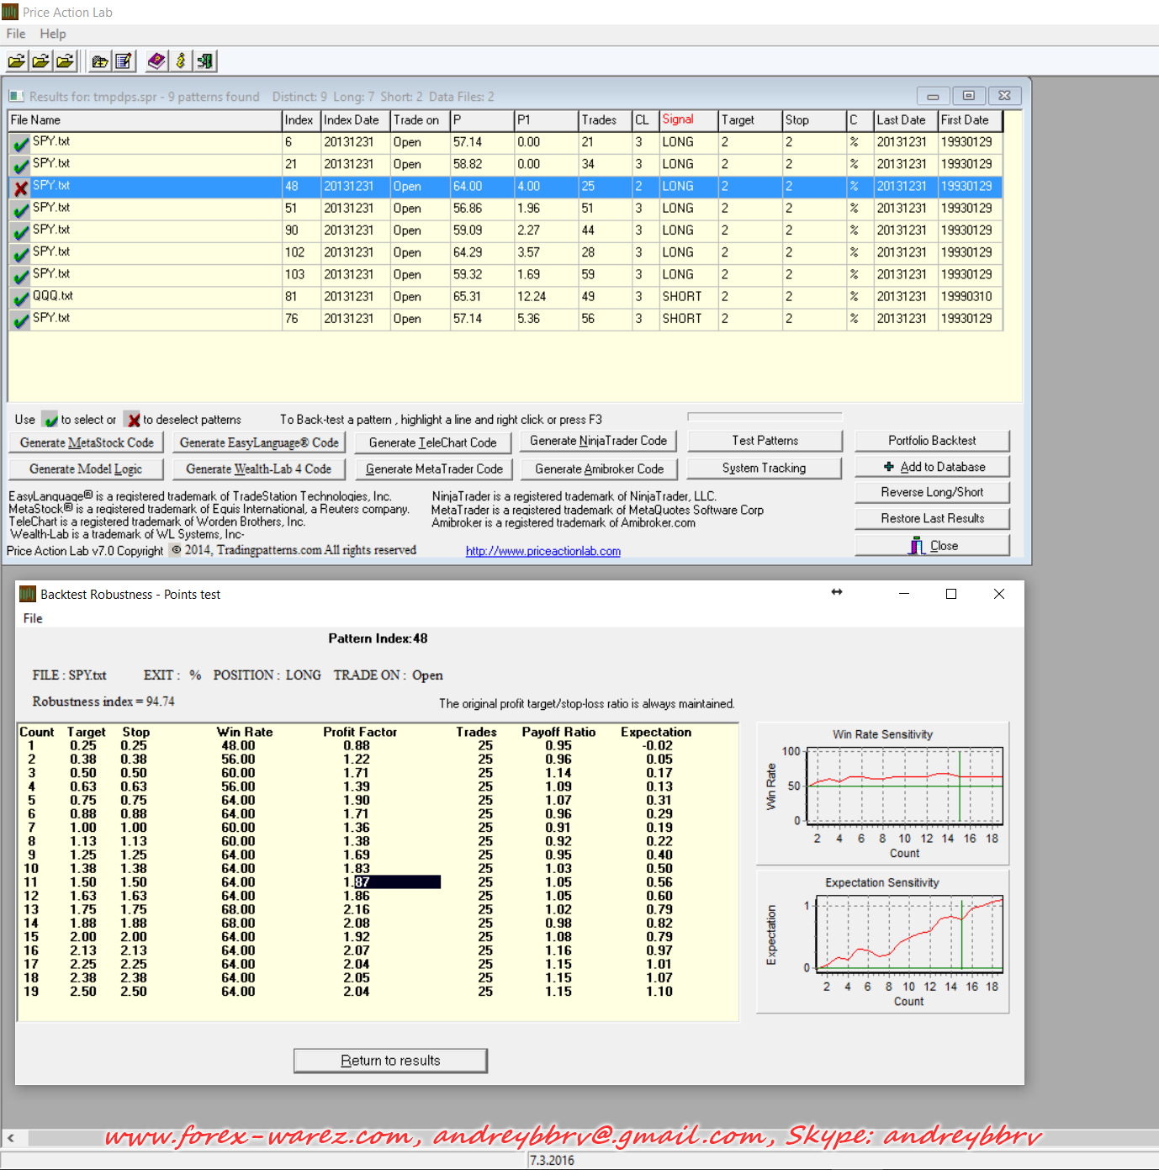
Task: Click the notepad with pencil toolbar icon
Action: pyautogui.click(x=124, y=61)
